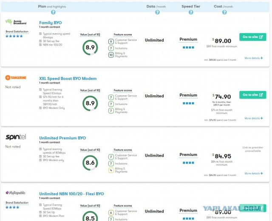Toggle Typical evening speed 86mbps checkbox
The width and height of the screenshot is (272, 221).
click(40, 34)
